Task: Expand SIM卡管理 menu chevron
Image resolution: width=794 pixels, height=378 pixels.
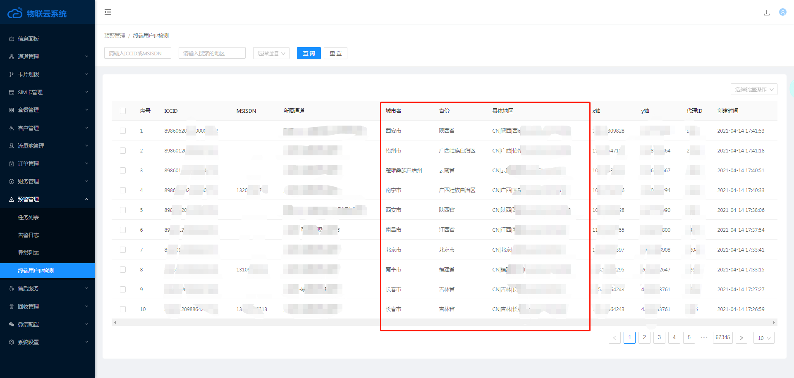Action: click(x=86, y=92)
